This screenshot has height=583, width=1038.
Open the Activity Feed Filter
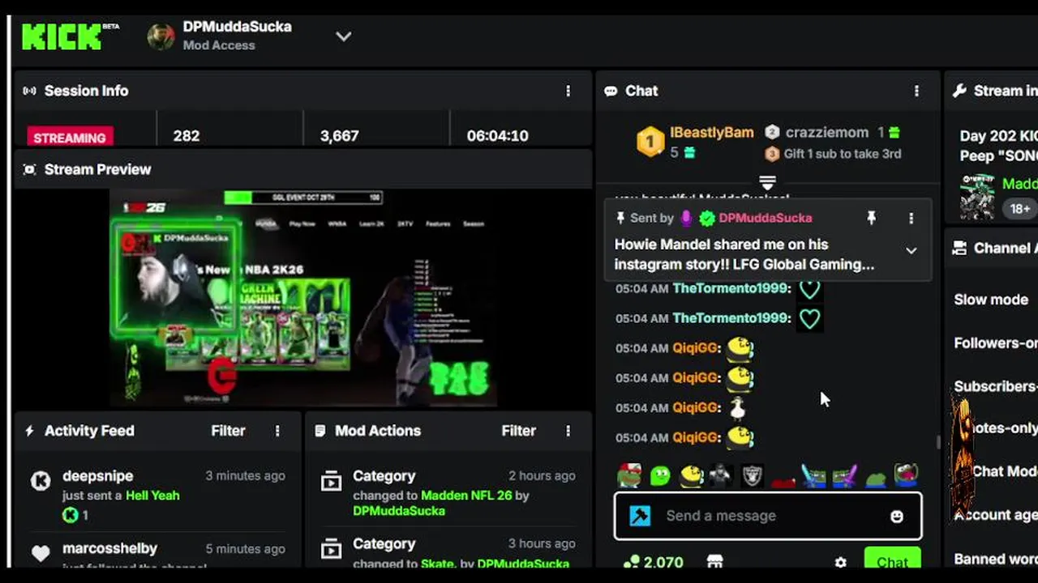tap(228, 431)
